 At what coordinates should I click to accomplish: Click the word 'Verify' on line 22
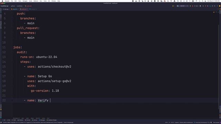[x=43, y=100]
